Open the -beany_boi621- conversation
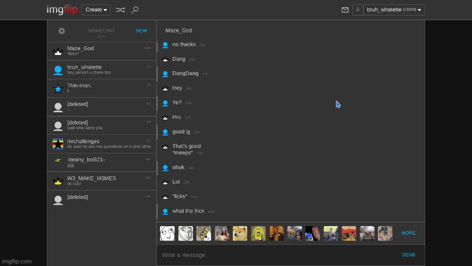The width and height of the screenshot is (472, 266). tap(102, 163)
